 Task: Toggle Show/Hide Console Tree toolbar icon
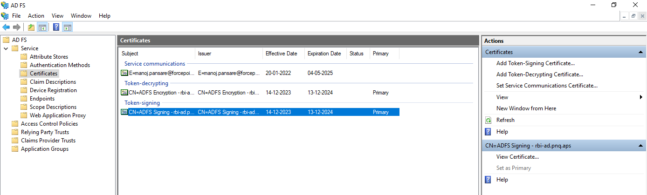pyautogui.click(x=42, y=27)
